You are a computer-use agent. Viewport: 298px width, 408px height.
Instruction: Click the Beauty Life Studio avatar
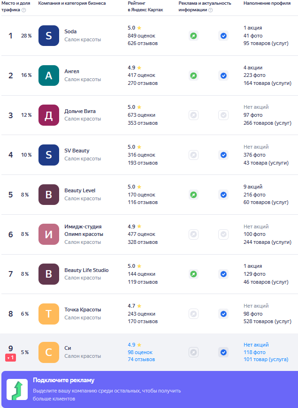click(49, 274)
